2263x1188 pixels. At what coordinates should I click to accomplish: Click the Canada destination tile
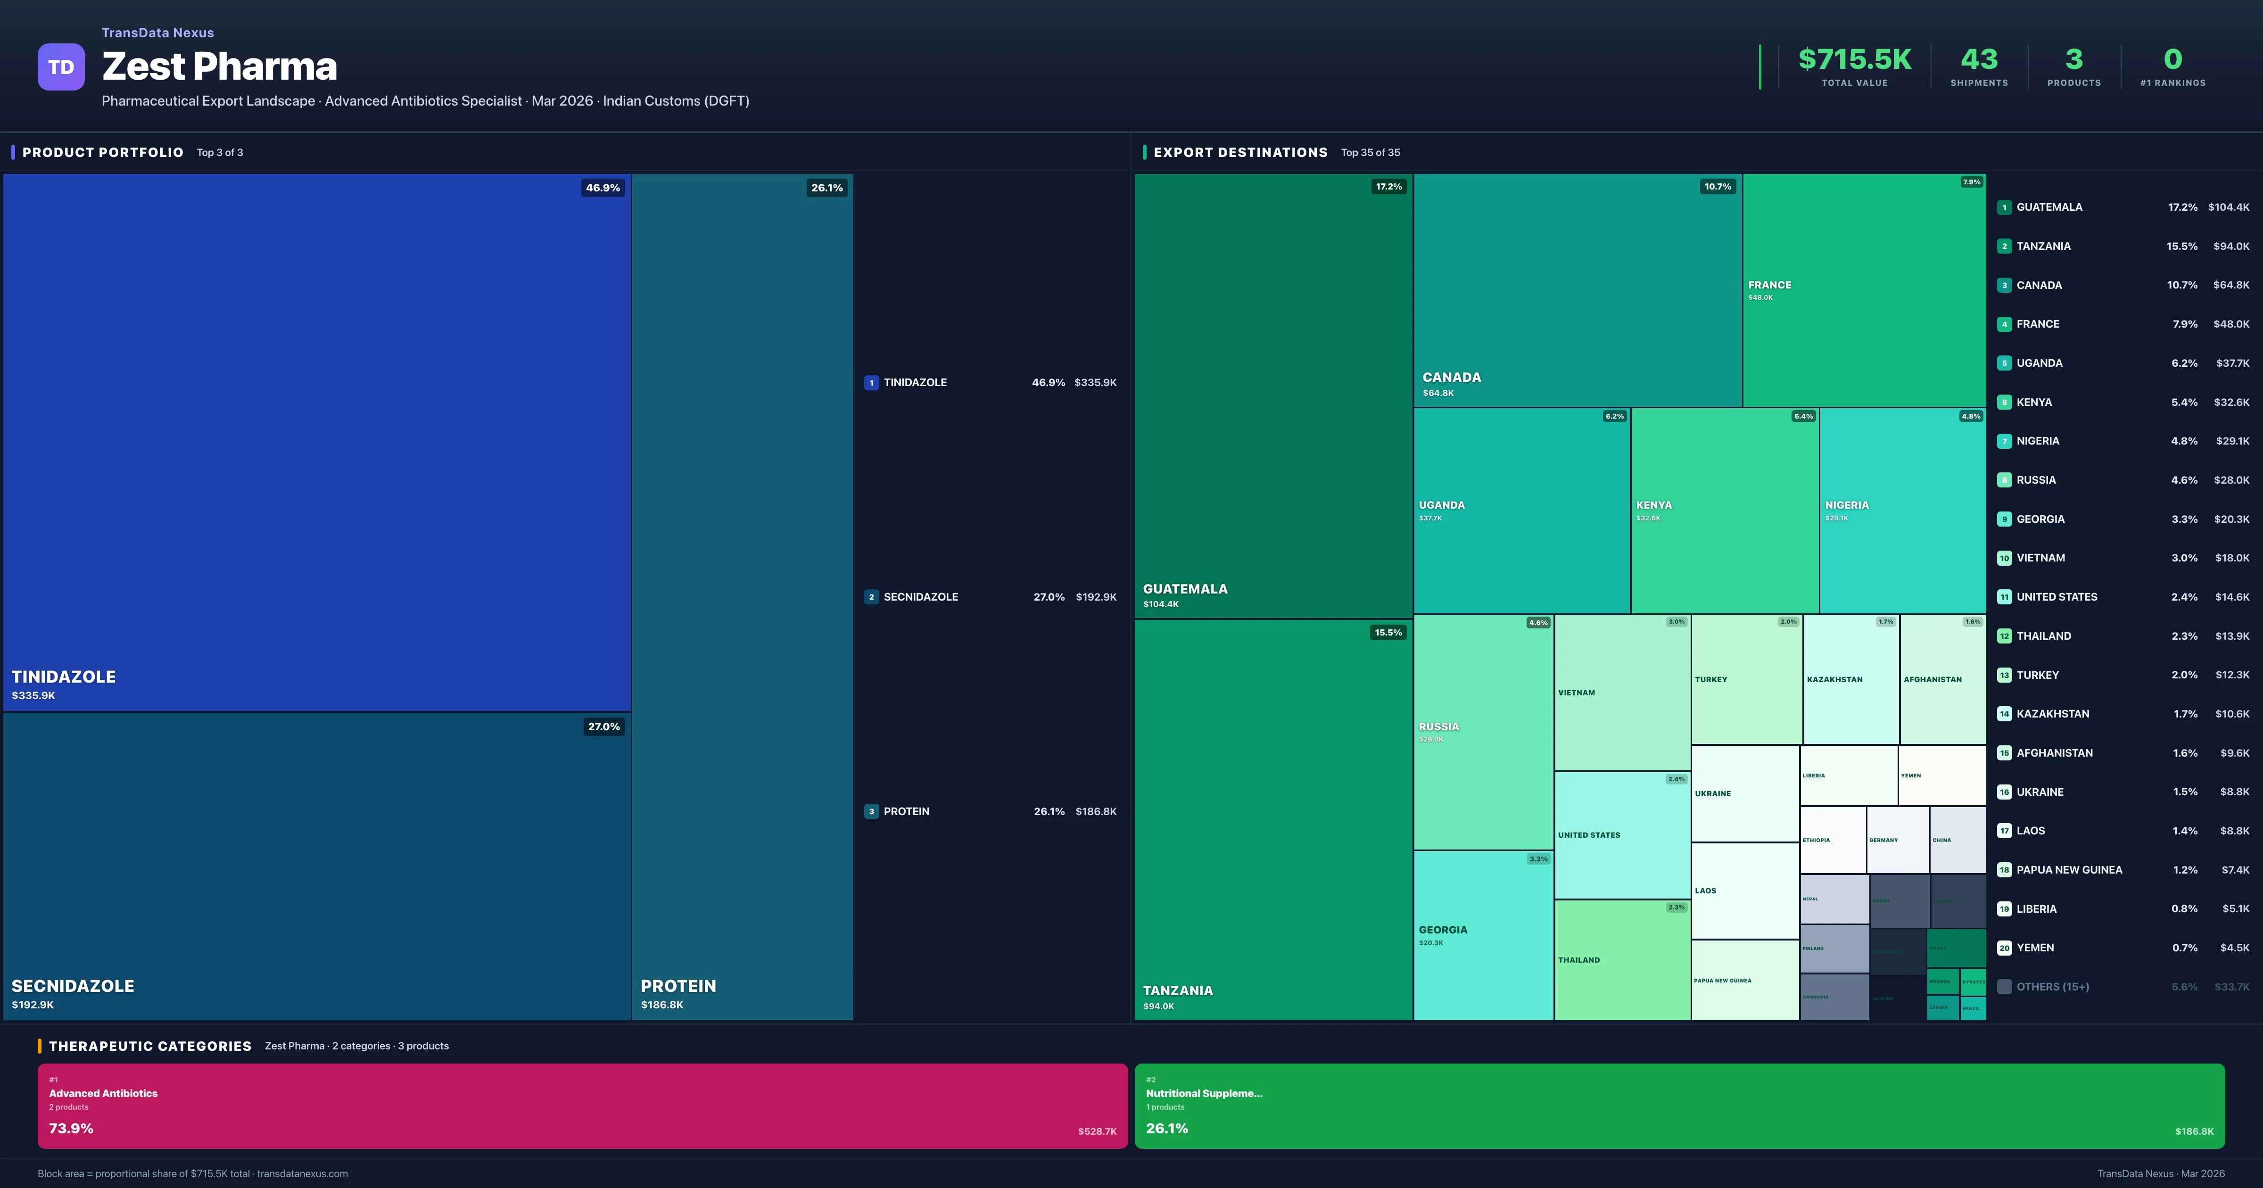tap(1577, 290)
